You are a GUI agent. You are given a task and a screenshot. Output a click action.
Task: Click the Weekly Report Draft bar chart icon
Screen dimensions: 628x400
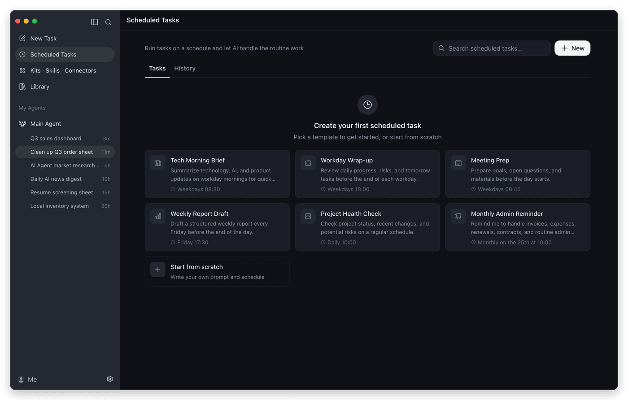click(158, 216)
